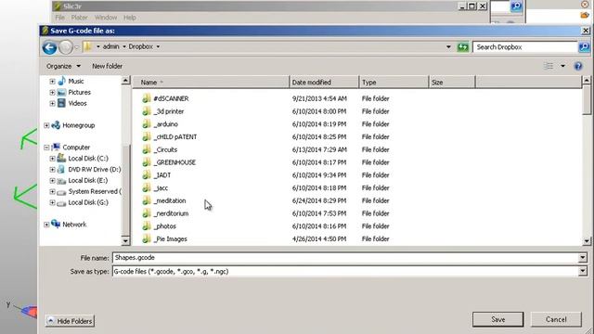The height and width of the screenshot is (334, 594).
Task: Click the _arduino folder icon
Action: [x=147, y=123]
